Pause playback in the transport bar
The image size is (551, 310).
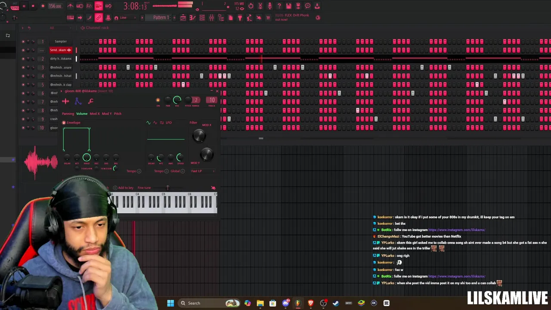tap(24, 6)
